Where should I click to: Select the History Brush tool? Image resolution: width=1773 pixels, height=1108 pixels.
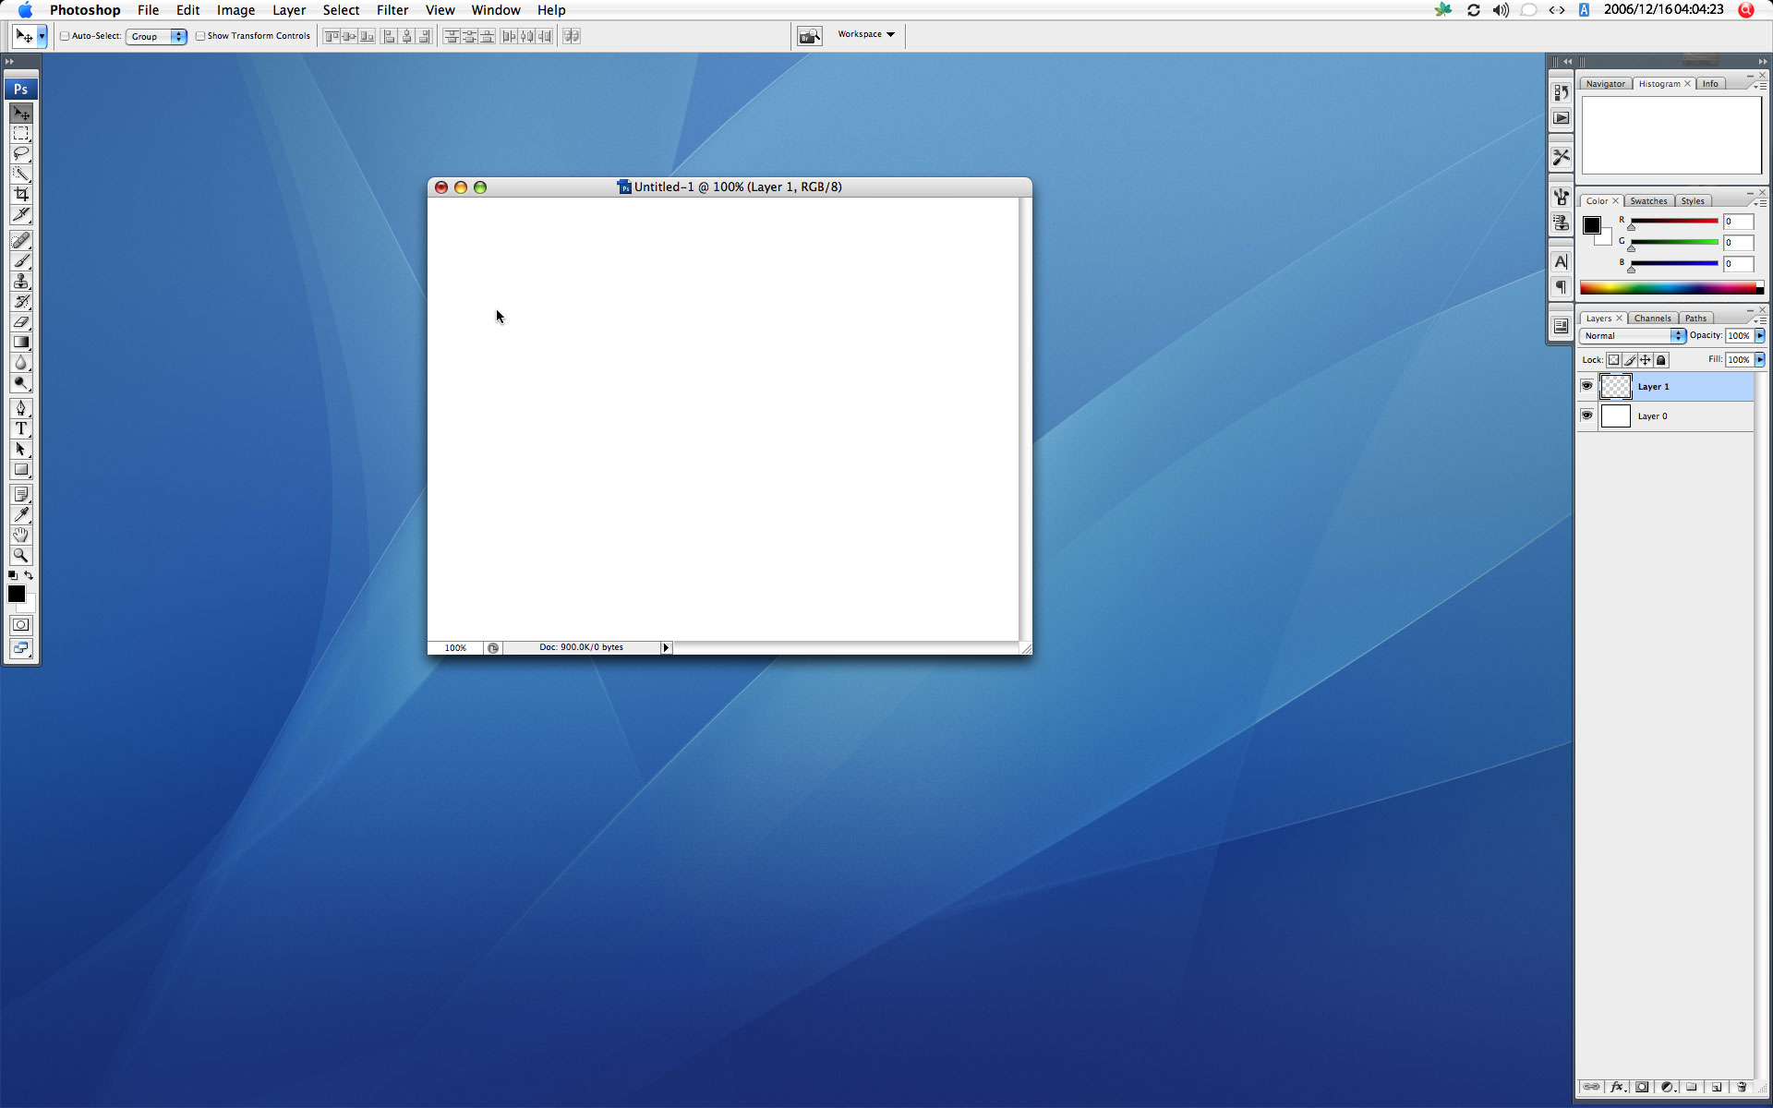21,302
